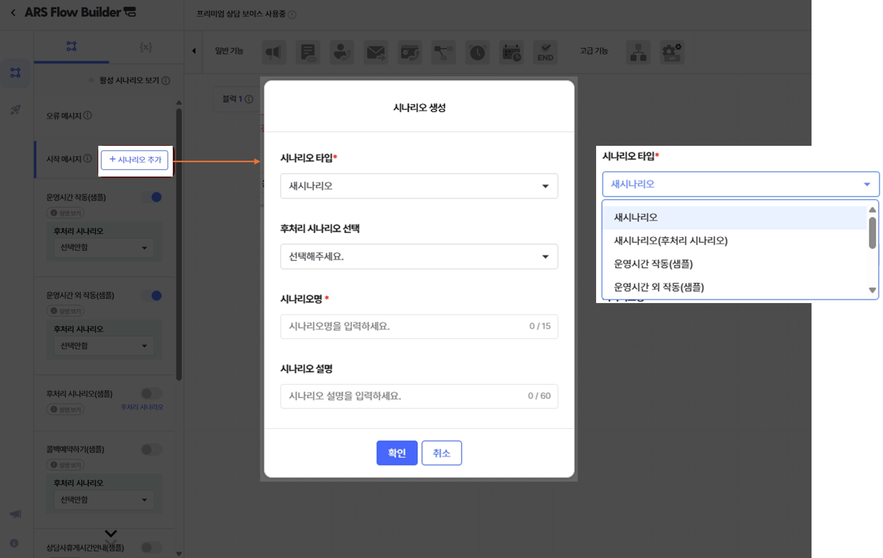Click the + 시나리오 추가 button
The width and height of the screenshot is (883, 558).
(135, 160)
